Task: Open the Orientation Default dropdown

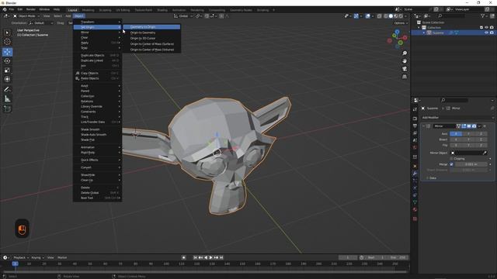Action: [41, 22]
